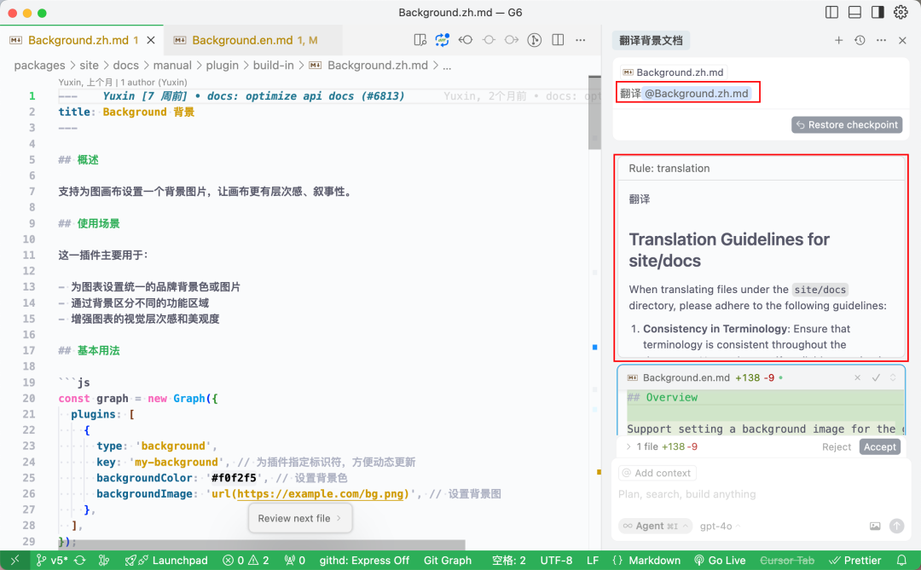Send the message with the up-arrow button
Screen dimensions: 921x570
pyautogui.click(x=896, y=526)
